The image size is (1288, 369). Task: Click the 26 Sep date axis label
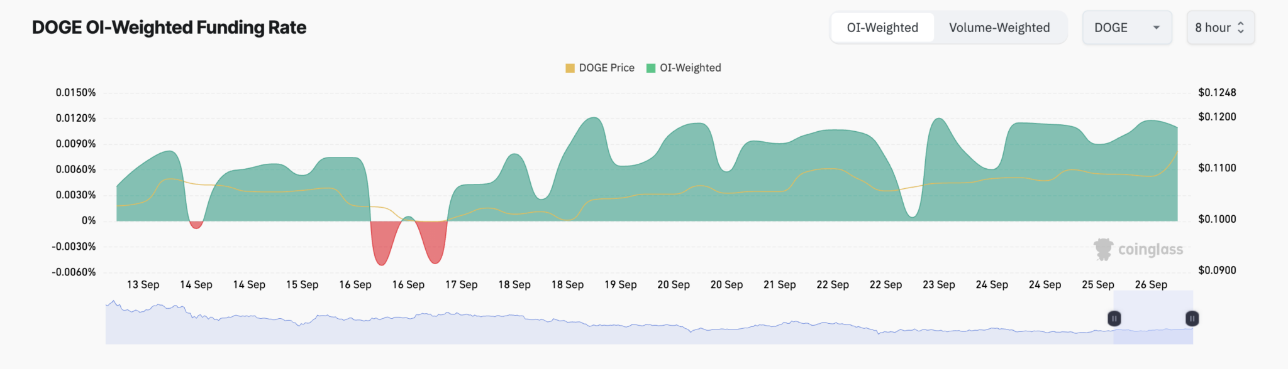tap(1151, 284)
